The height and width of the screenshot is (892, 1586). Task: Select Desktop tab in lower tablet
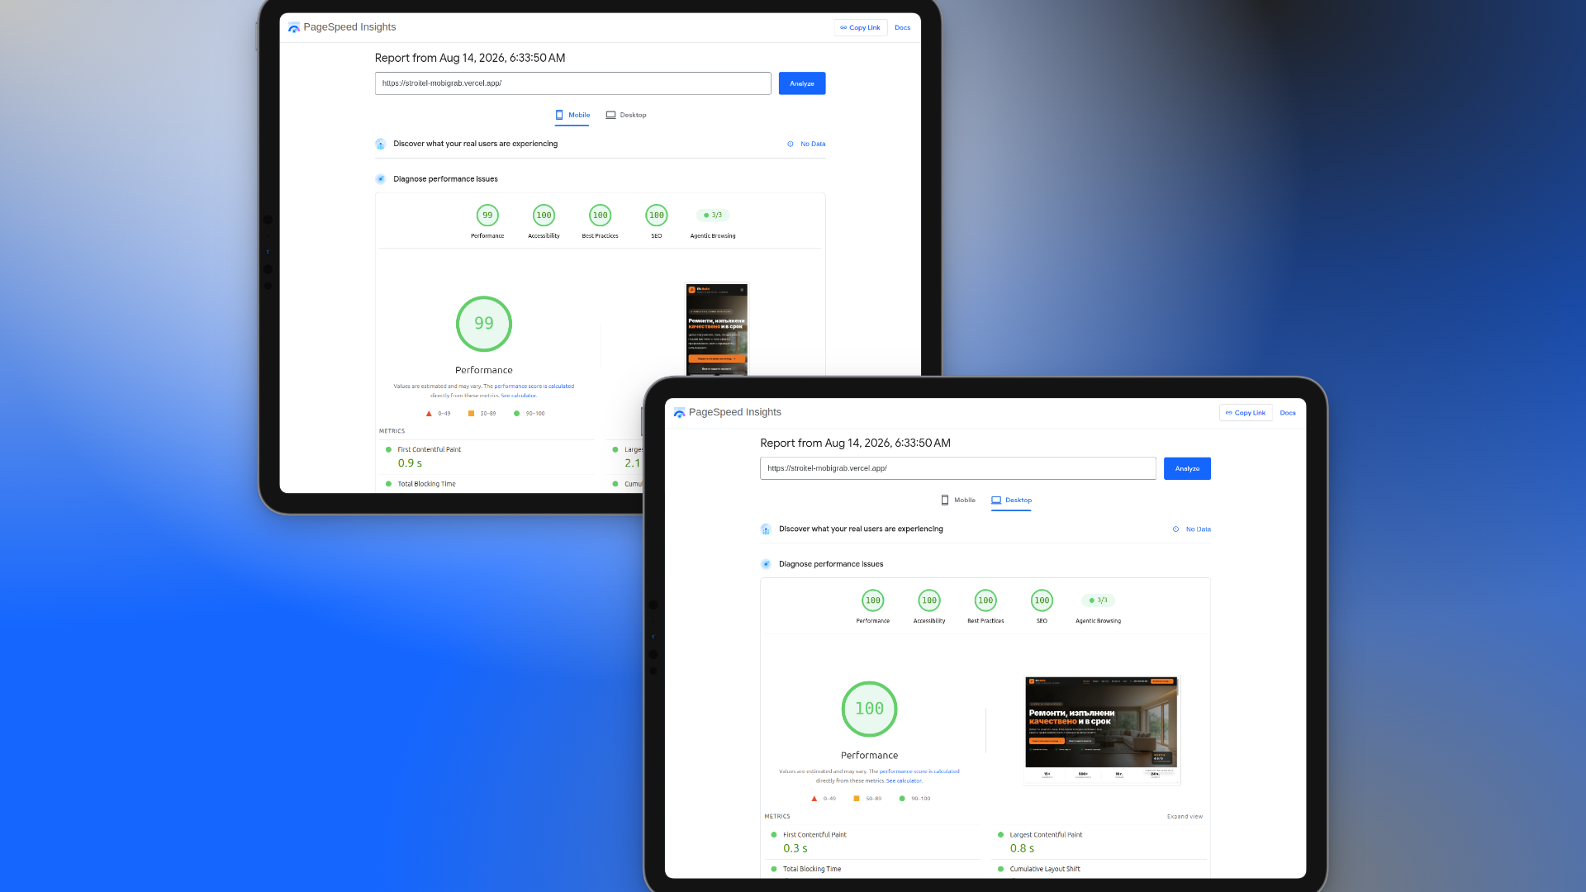click(x=1012, y=500)
